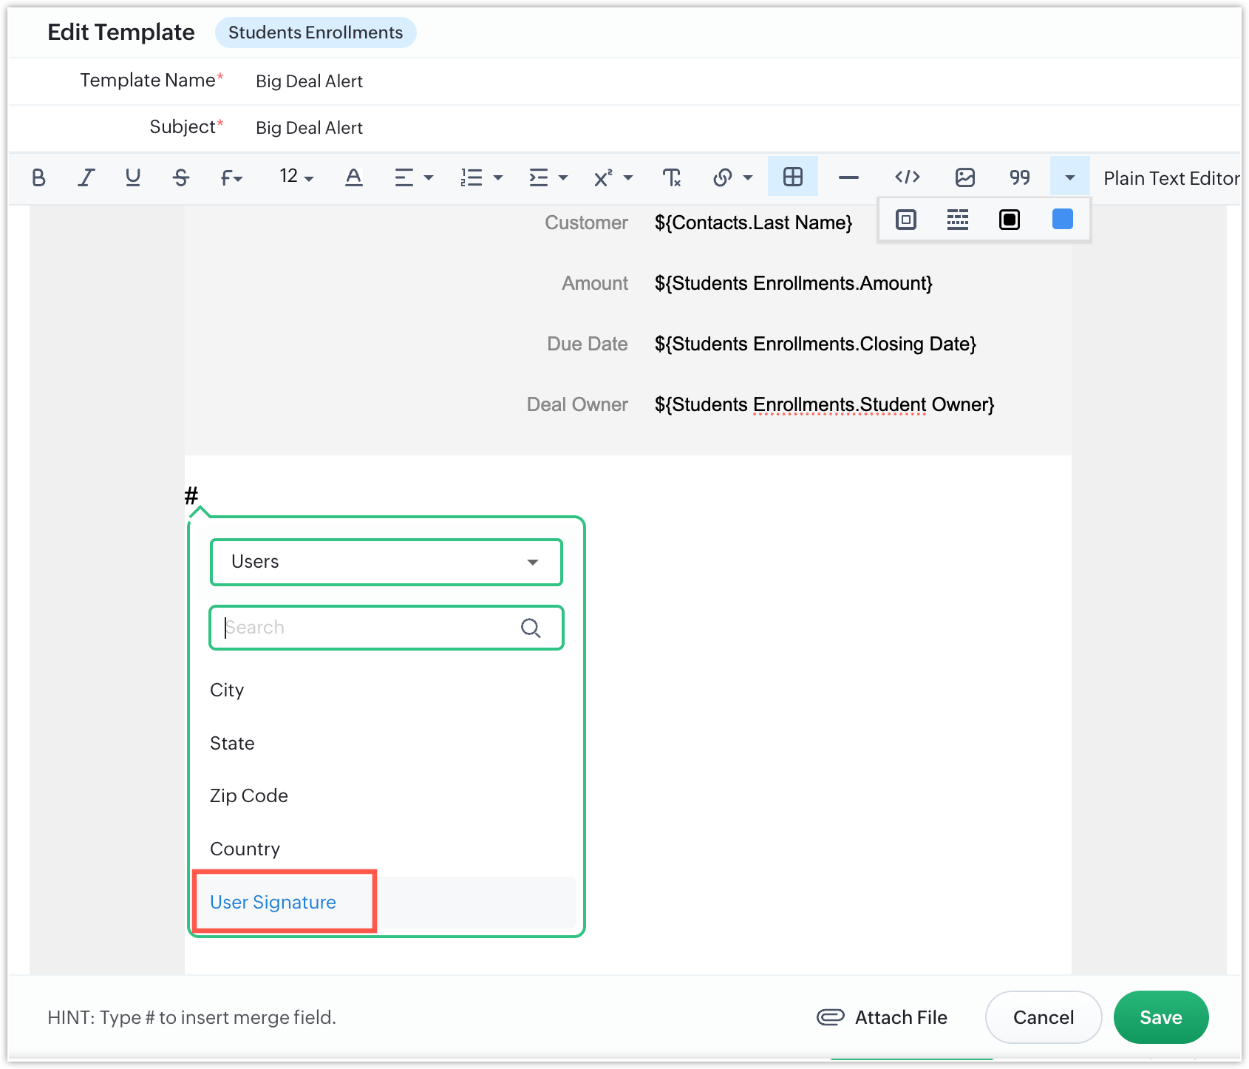Screen dimensions: 1249x1069
Task: Click the clear formatting icon
Action: pos(671,177)
